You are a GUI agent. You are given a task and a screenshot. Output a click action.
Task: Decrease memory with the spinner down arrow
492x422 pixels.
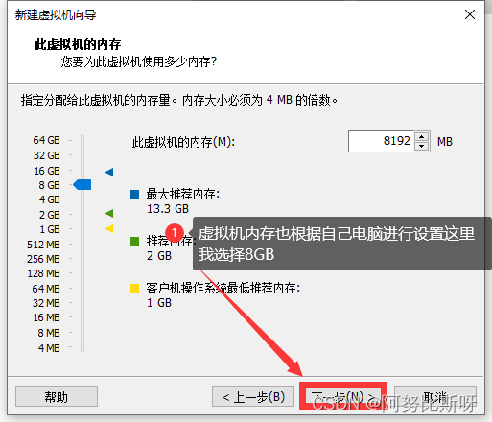[422, 146]
